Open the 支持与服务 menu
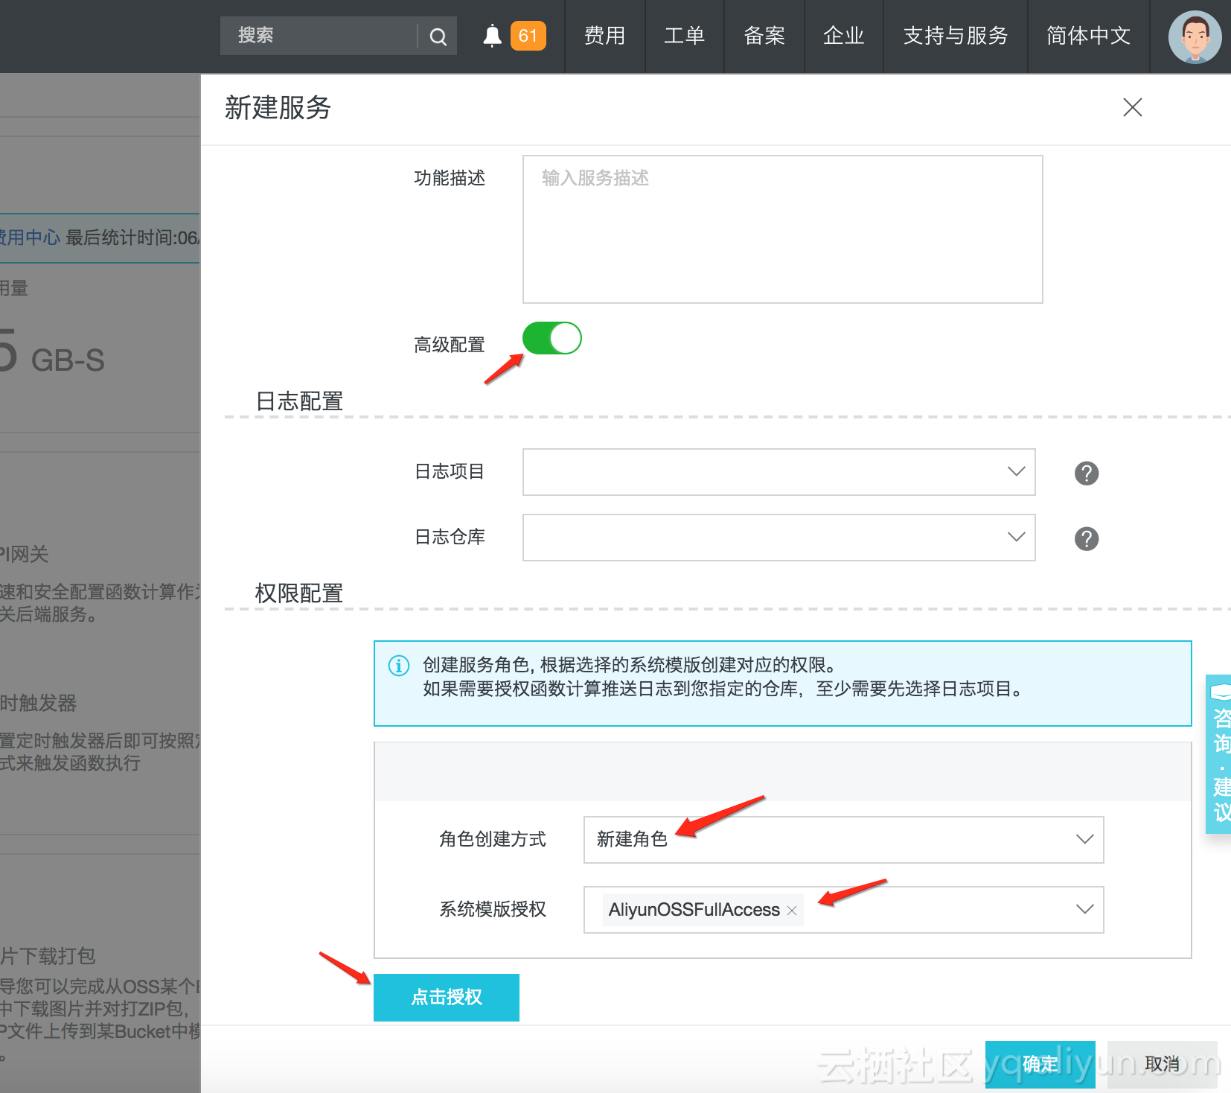The width and height of the screenshot is (1231, 1093). (956, 36)
